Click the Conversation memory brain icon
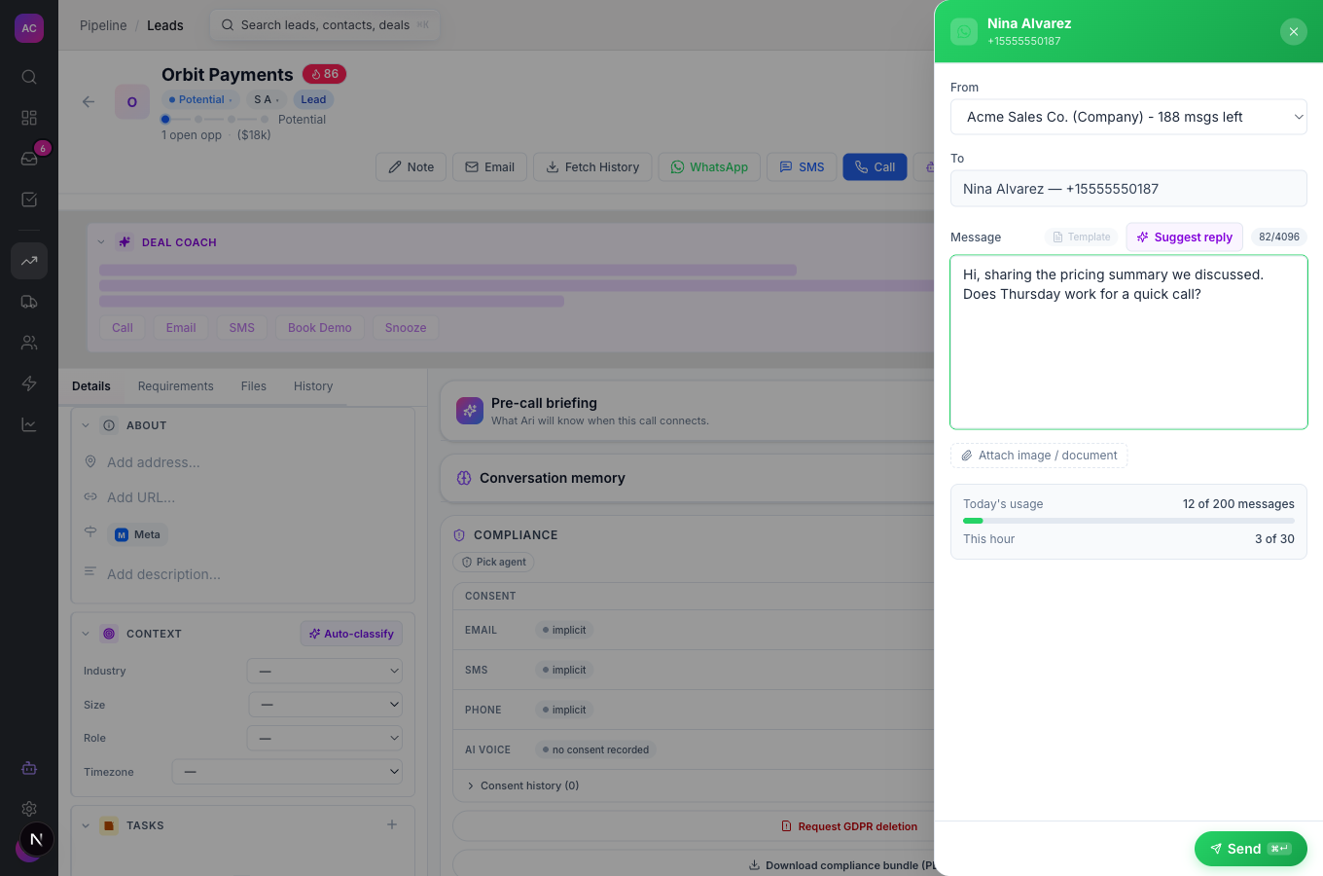The width and height of the screenshot is (1323, 876). [x=464, y=478]
